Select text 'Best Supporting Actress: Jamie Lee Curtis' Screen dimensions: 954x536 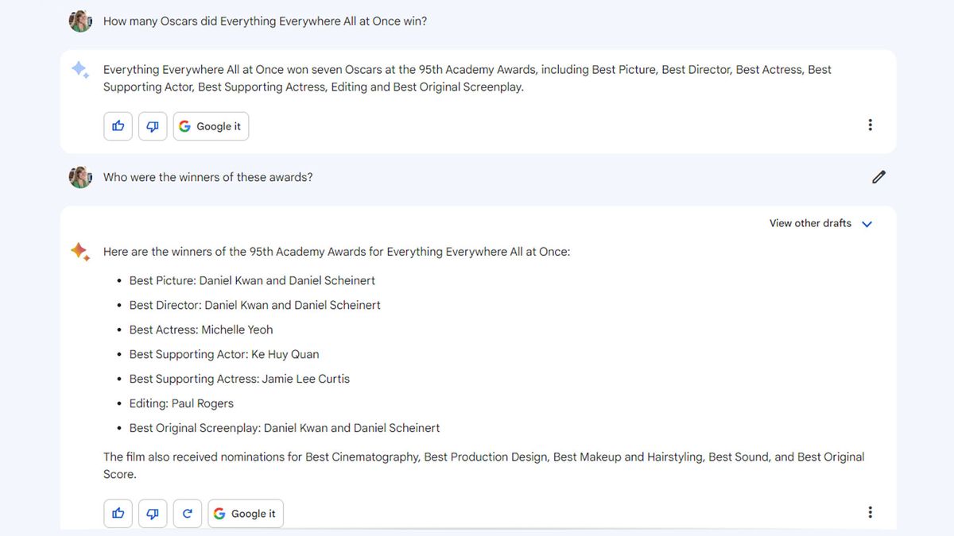239,379
